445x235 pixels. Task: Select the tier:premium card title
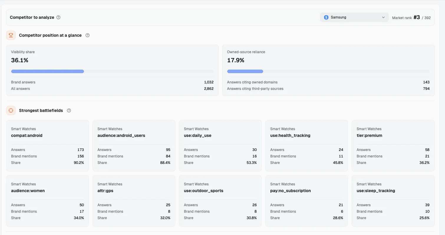(x=369, y=135)
